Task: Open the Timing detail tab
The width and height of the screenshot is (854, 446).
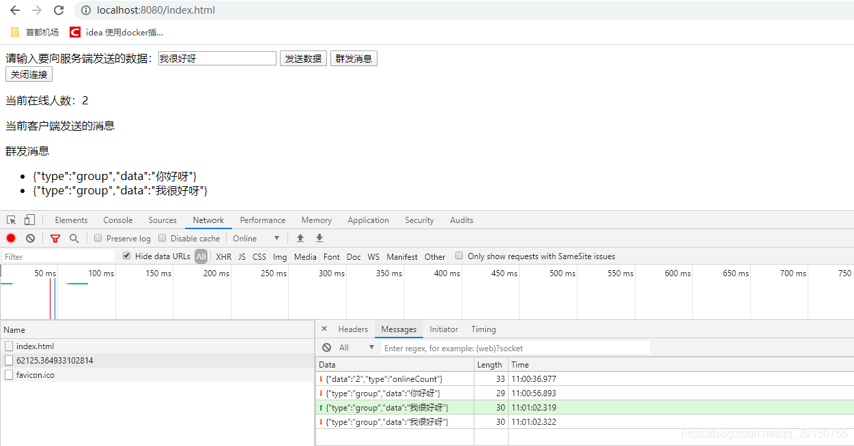Action: pos(483,329)
